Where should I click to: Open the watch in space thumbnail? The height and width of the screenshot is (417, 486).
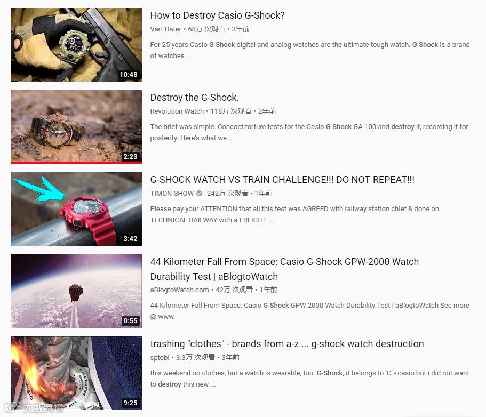(x=76, y=291)
